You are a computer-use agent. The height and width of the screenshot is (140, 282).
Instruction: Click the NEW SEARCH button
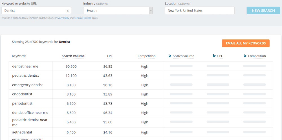(263, 11)
